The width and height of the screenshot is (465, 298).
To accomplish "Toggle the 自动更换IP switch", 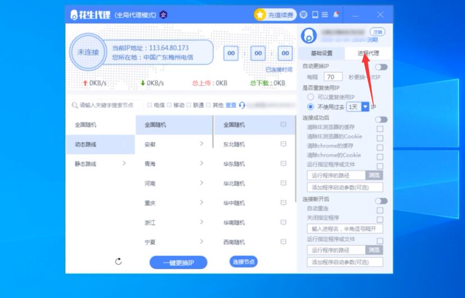I will [x=381, y=67].
